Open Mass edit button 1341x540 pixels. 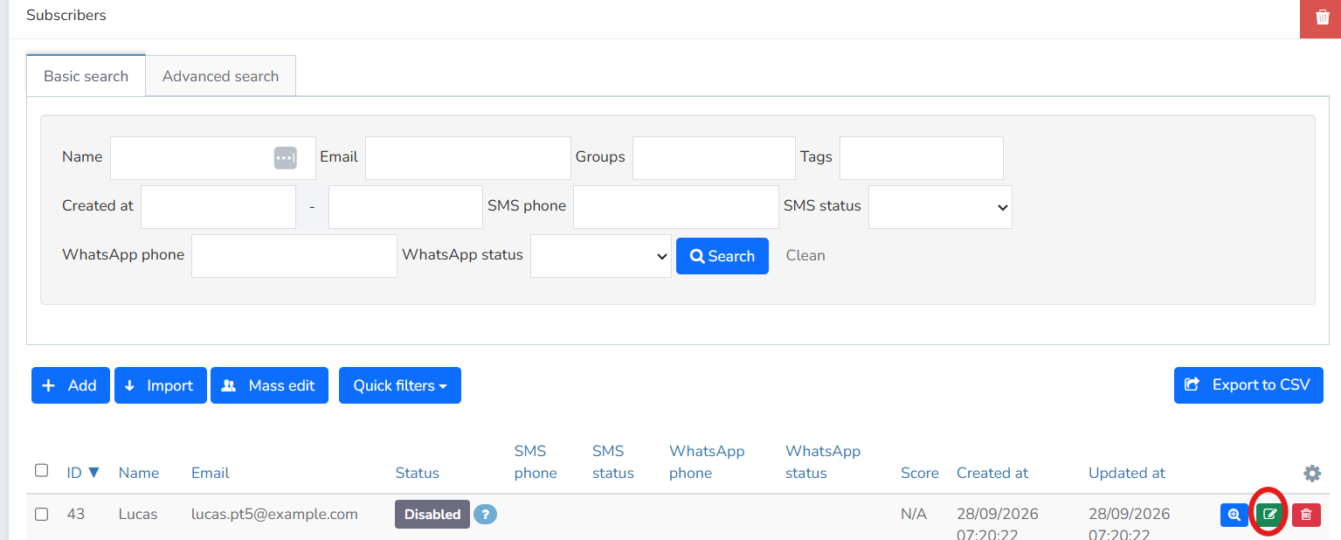point(269,385)
